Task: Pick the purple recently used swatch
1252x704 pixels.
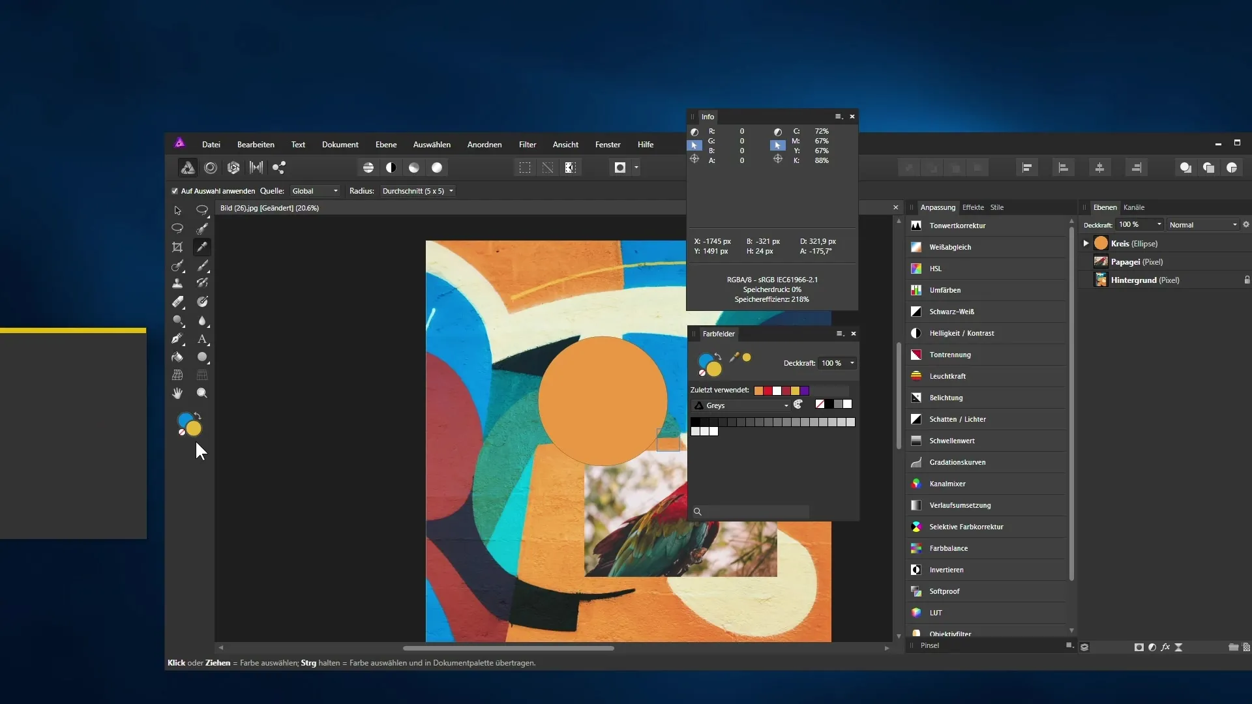Action: point(805,390)
